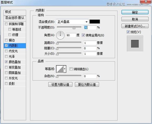
Task: Tick the 光泽 checkbox
Action: [6, 56]
